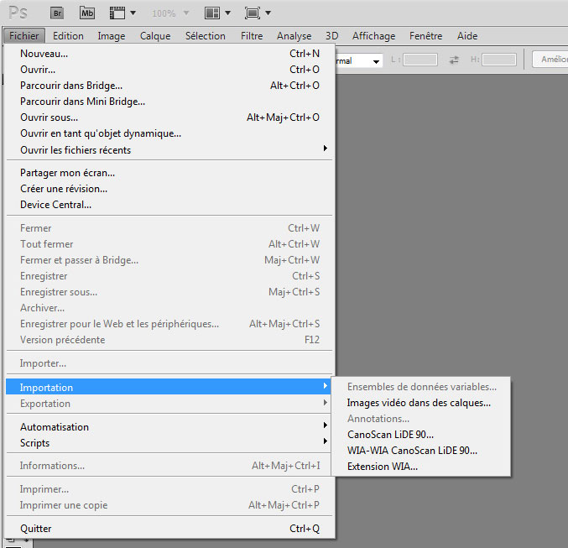
Task: Open the Aide menu
Action: coord(467,36)
